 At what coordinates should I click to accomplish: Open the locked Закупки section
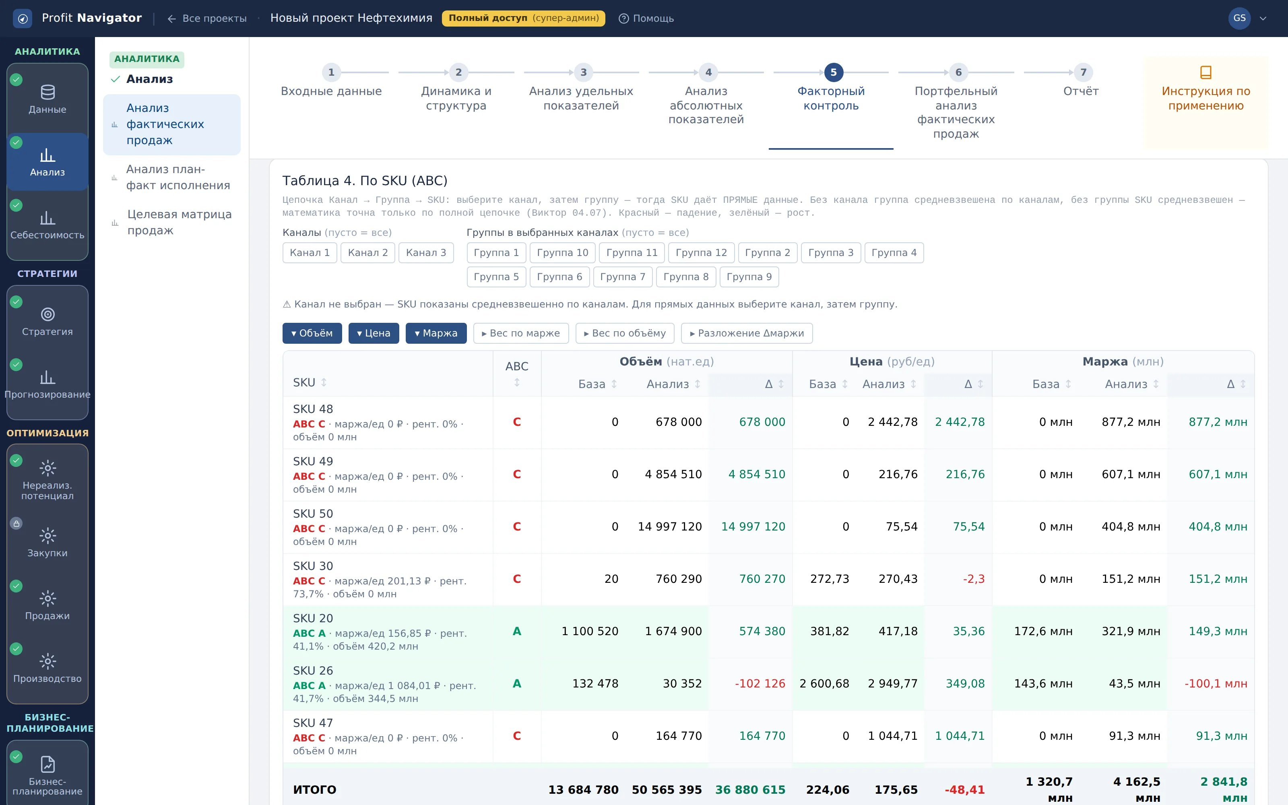coord(47,543)
